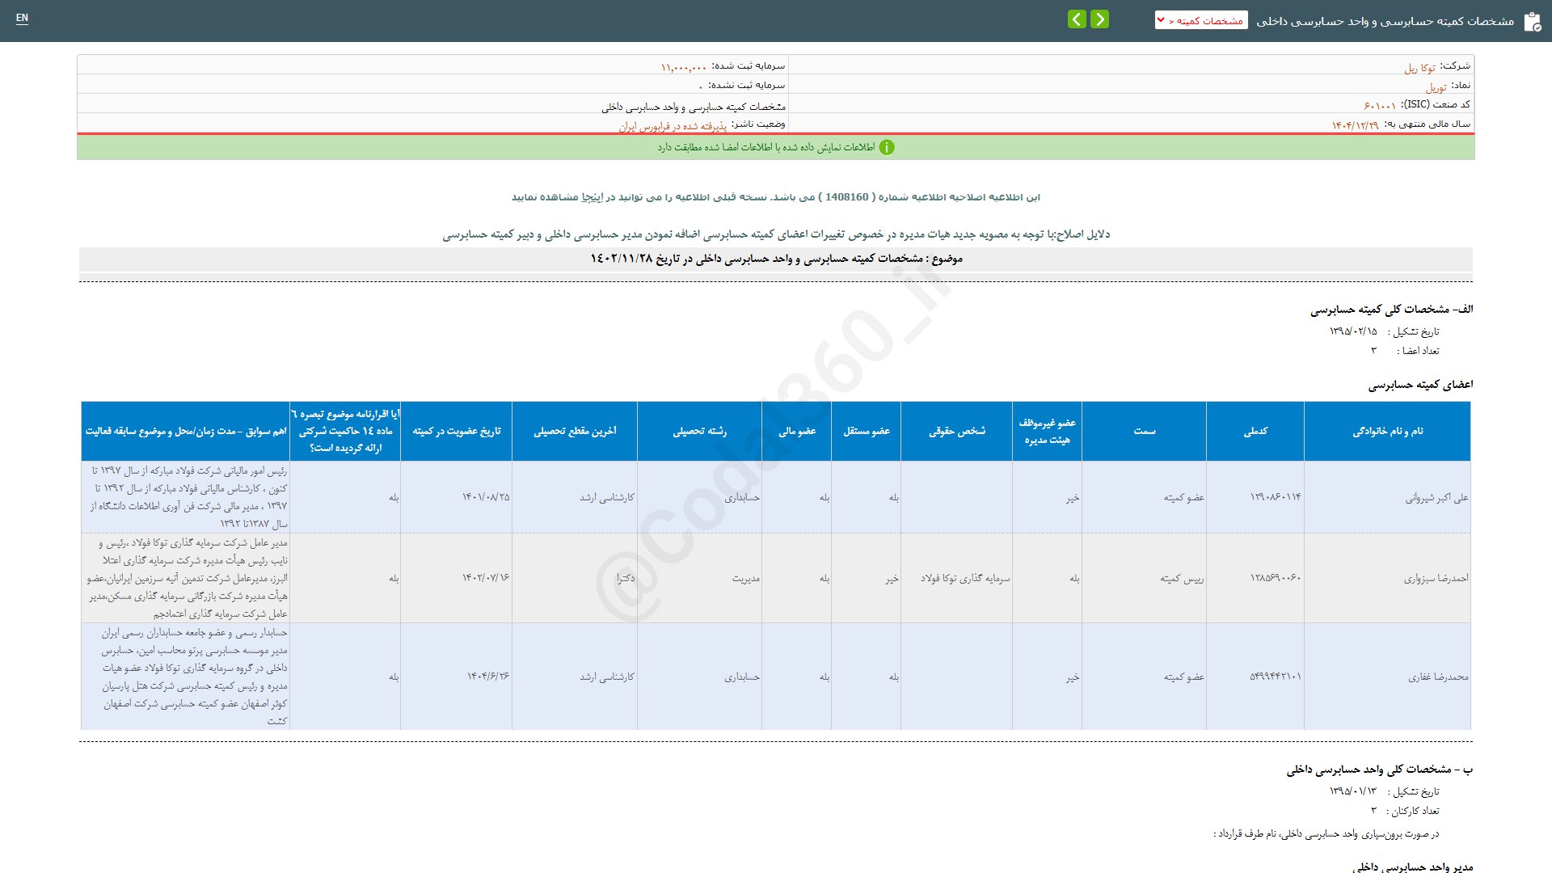Click the توریل symbol link
The image size is (1552, 873).
(x=1436, y=87)
